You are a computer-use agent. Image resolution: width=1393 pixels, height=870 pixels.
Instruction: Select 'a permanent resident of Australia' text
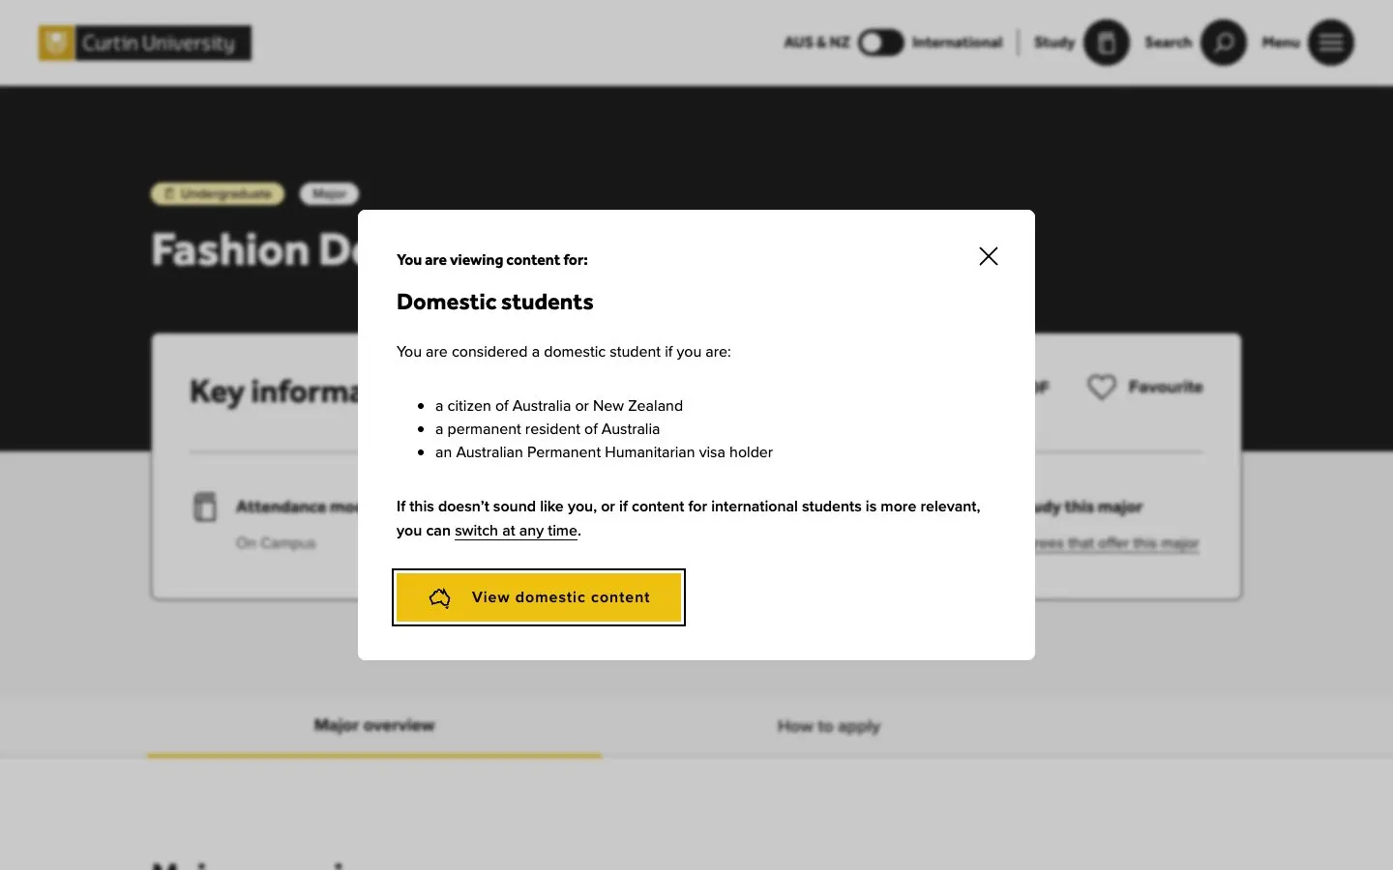[548, 429]
